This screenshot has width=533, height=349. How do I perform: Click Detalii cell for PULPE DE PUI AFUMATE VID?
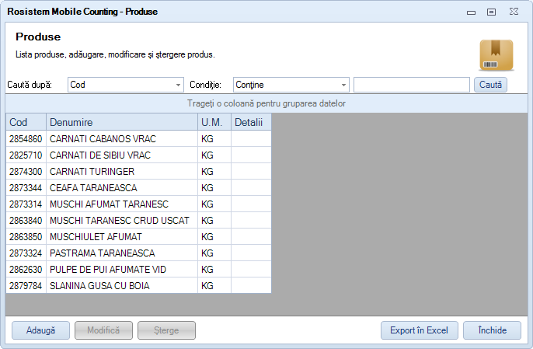(250, 270)
